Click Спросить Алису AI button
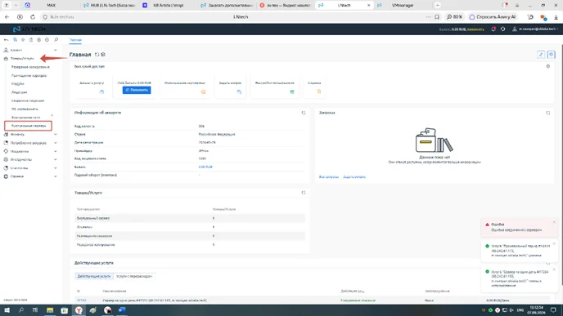Screen dimensions: 563x316 [493, 17]
